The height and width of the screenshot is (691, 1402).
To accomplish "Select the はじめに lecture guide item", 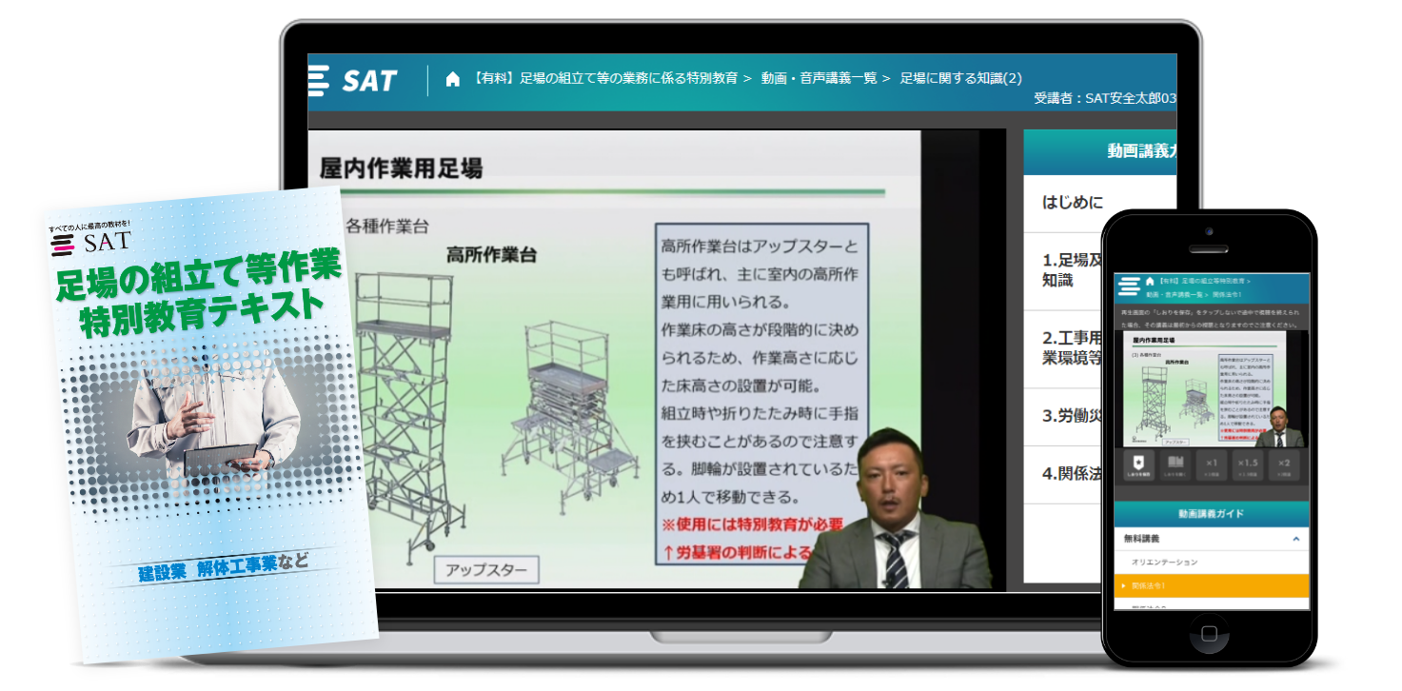I will click(x=1100, y=203).
